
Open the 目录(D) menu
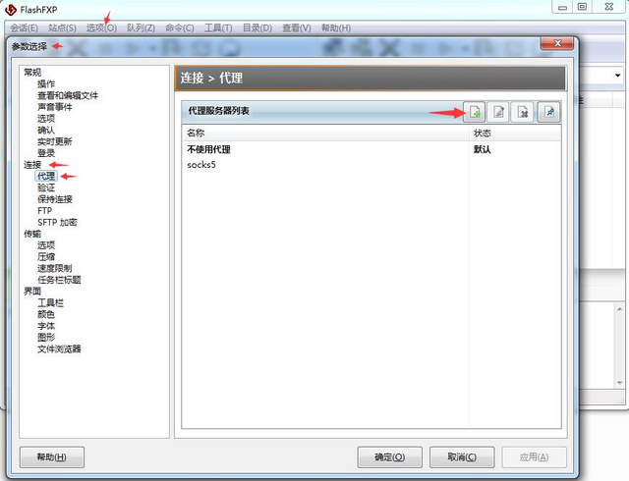click(x=257, y=28)
